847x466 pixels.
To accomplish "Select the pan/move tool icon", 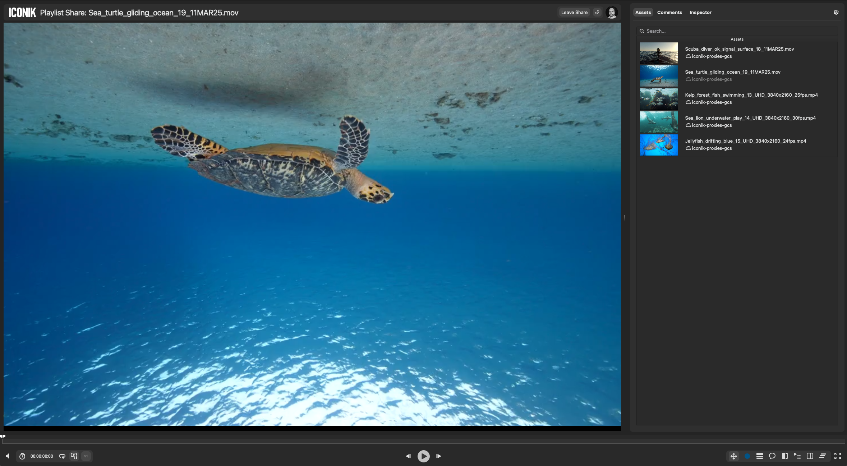I will [x=734, y=456].
